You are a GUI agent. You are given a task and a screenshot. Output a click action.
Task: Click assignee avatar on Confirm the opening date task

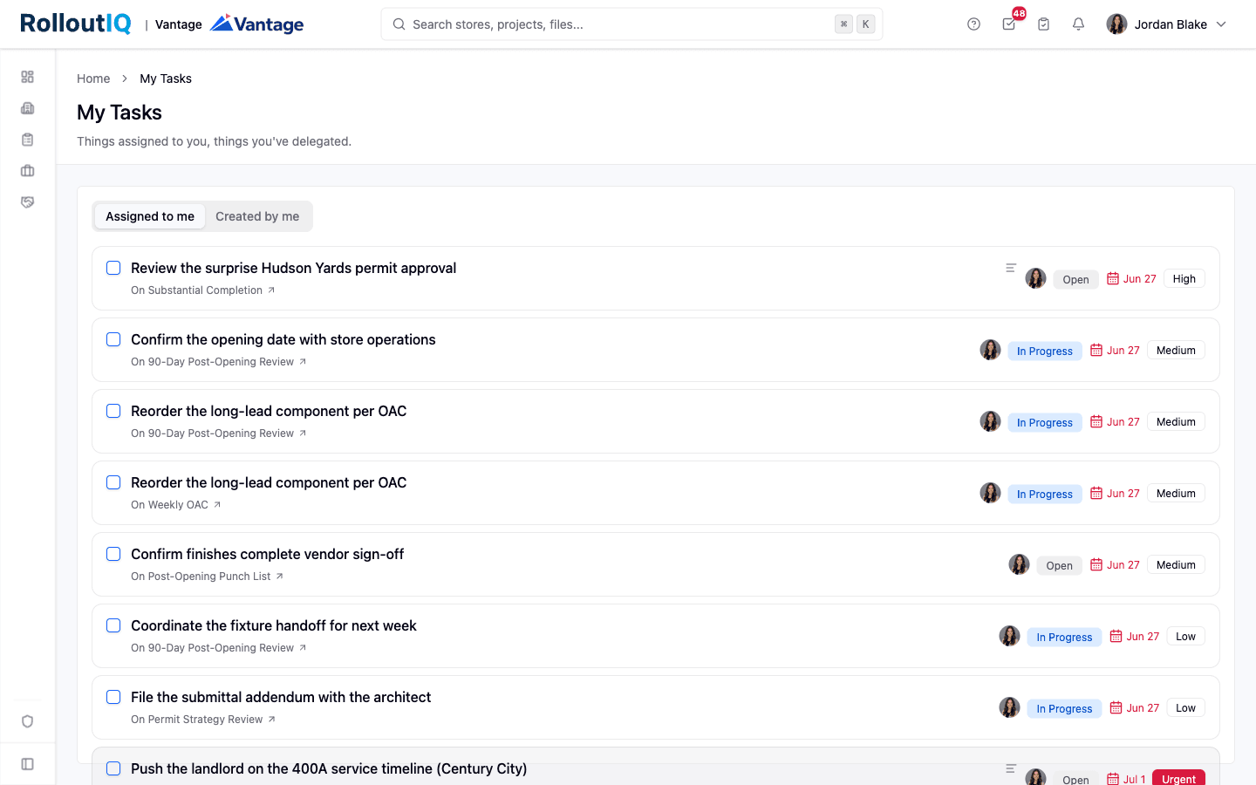point(990,350)
